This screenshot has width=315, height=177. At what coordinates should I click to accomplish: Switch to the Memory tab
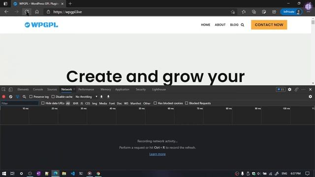point(106,89)
